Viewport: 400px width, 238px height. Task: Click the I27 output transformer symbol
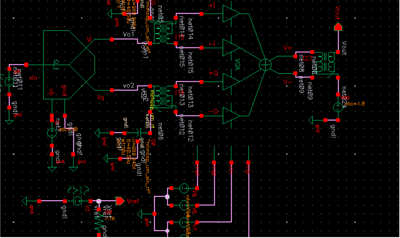(x=325, y=63)
